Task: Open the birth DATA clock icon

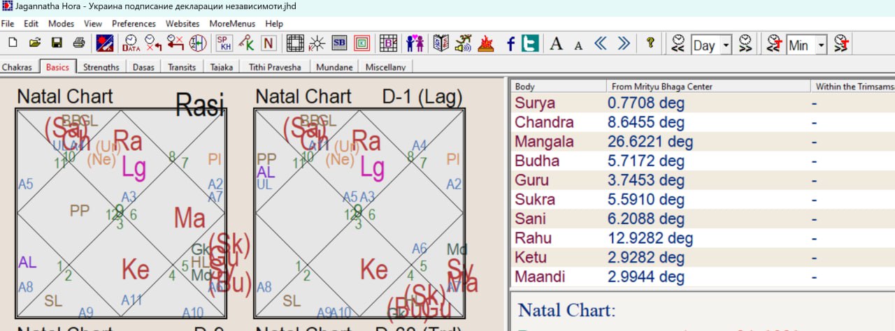Action: 130,43
